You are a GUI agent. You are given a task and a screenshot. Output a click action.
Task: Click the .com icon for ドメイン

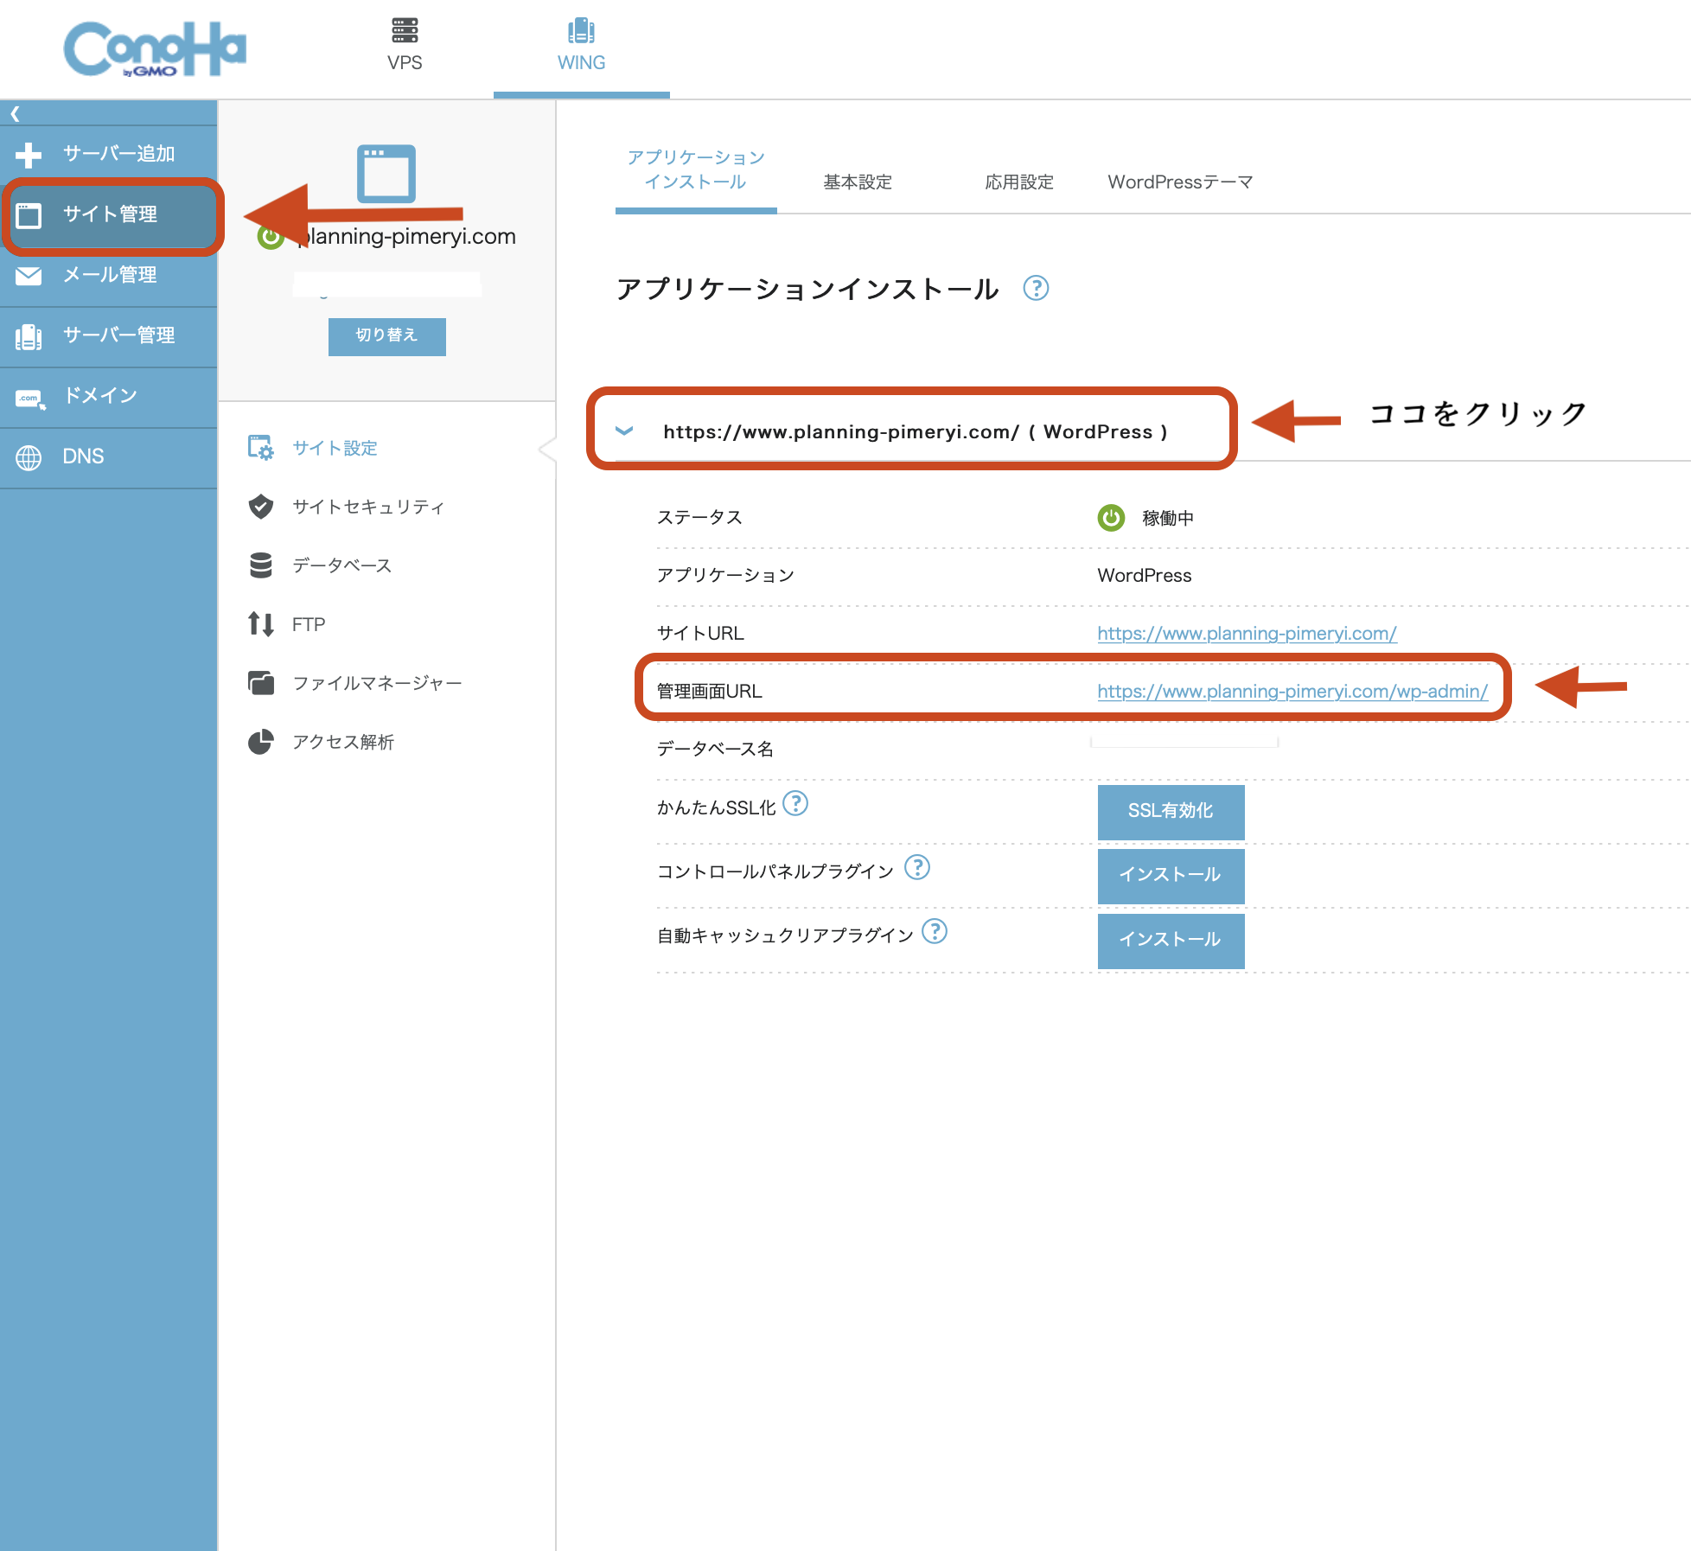(30, 398)
